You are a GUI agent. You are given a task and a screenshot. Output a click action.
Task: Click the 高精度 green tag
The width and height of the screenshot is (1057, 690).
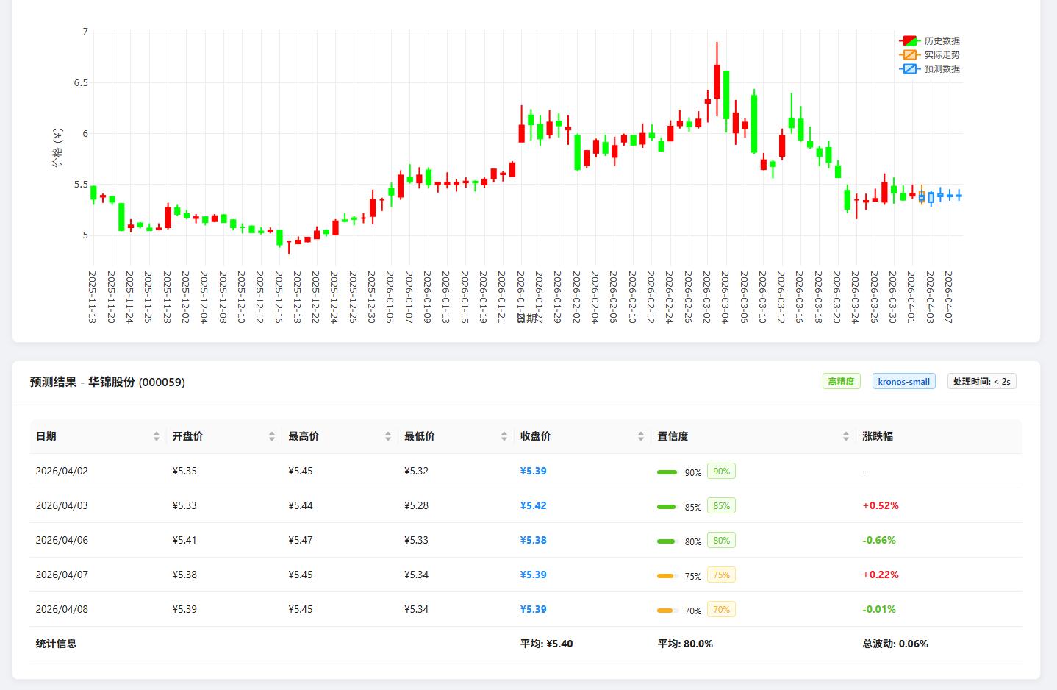(x=841, y=382)
